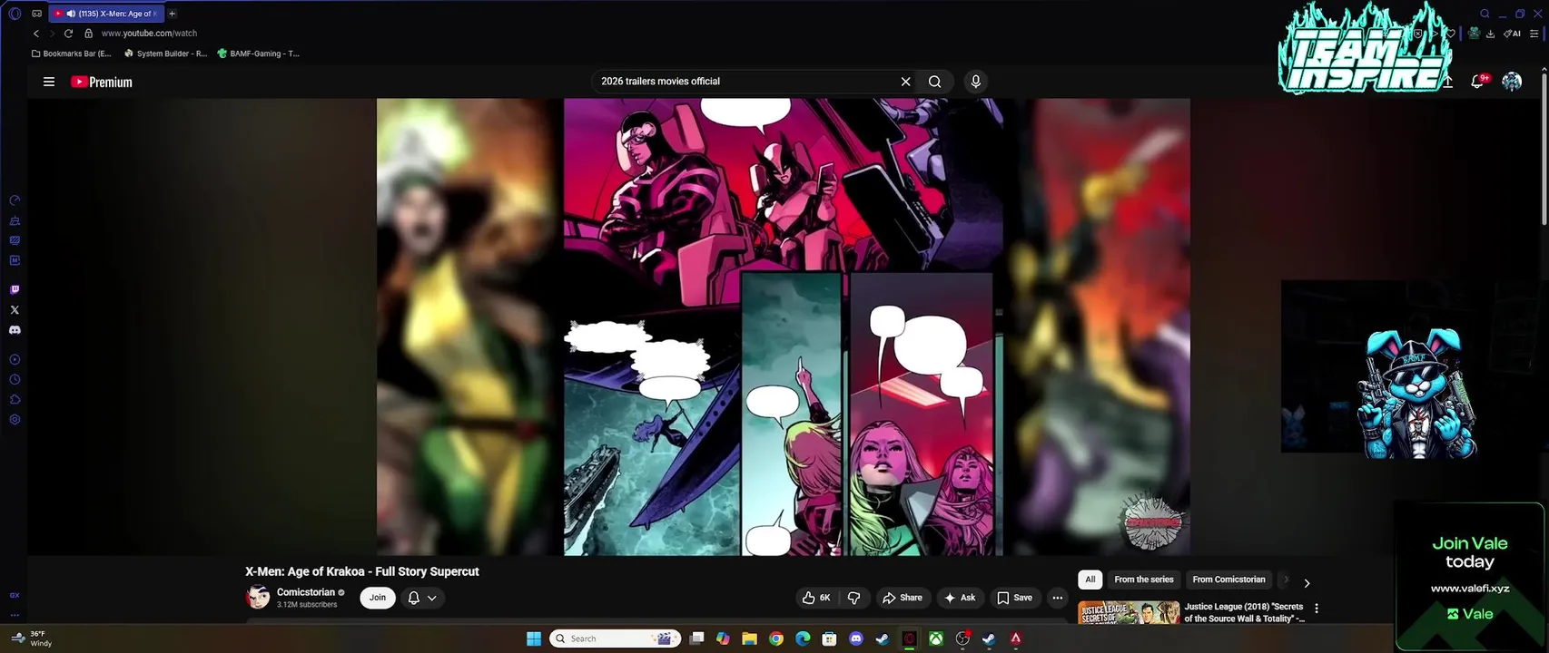Open more actions ellipsis menu
Viewport: 1549px width, 653px height.
click(x=1057, y=598)
